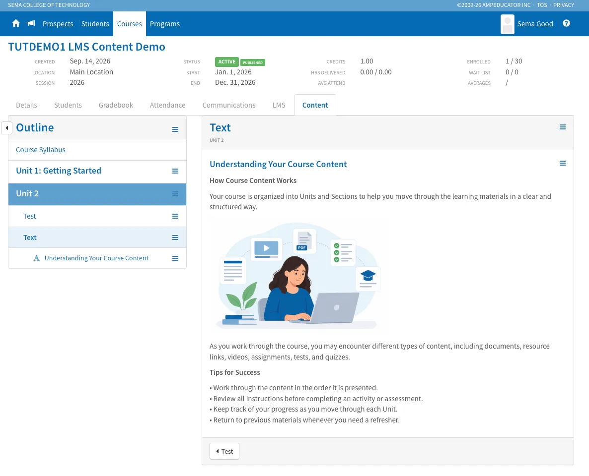
Task: Click the TOS link in the header
Action: (x=542, y=5)
